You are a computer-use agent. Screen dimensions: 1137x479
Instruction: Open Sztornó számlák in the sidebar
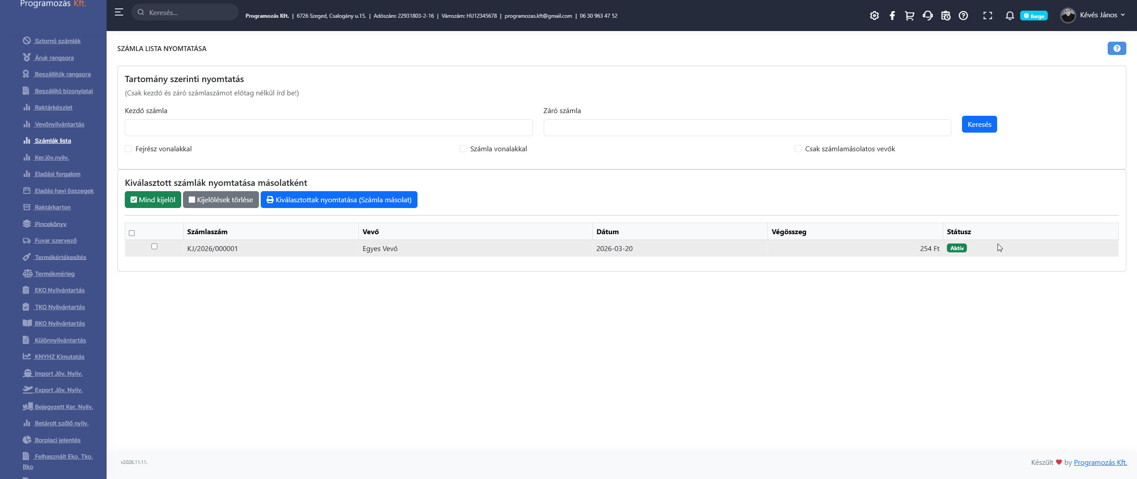click(x=57, y=41)
